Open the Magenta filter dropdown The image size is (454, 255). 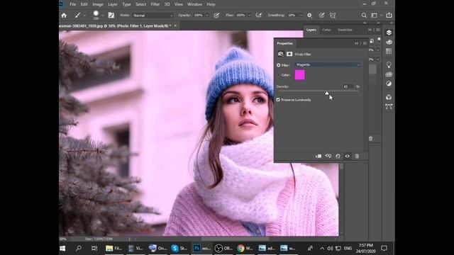click(x=328, y=64)
